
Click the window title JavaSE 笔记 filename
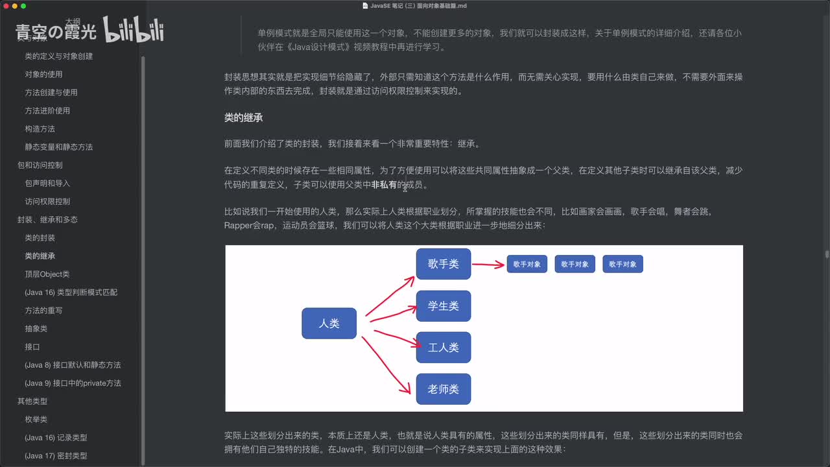(419, 6)
